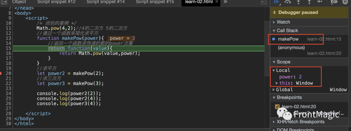Expand the Global scope
This screenshot has width=351, height=131.
[273, 90]
